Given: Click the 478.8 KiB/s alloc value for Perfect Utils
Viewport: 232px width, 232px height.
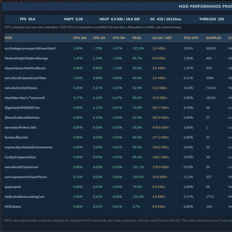Looking at the screenshot, I should [161, 128].
